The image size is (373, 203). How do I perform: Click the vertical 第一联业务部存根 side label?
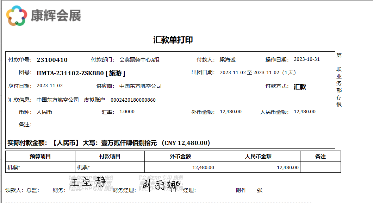click(339, 80)
